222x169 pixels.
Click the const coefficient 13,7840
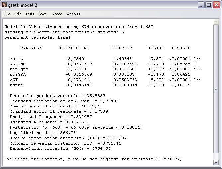75,59
